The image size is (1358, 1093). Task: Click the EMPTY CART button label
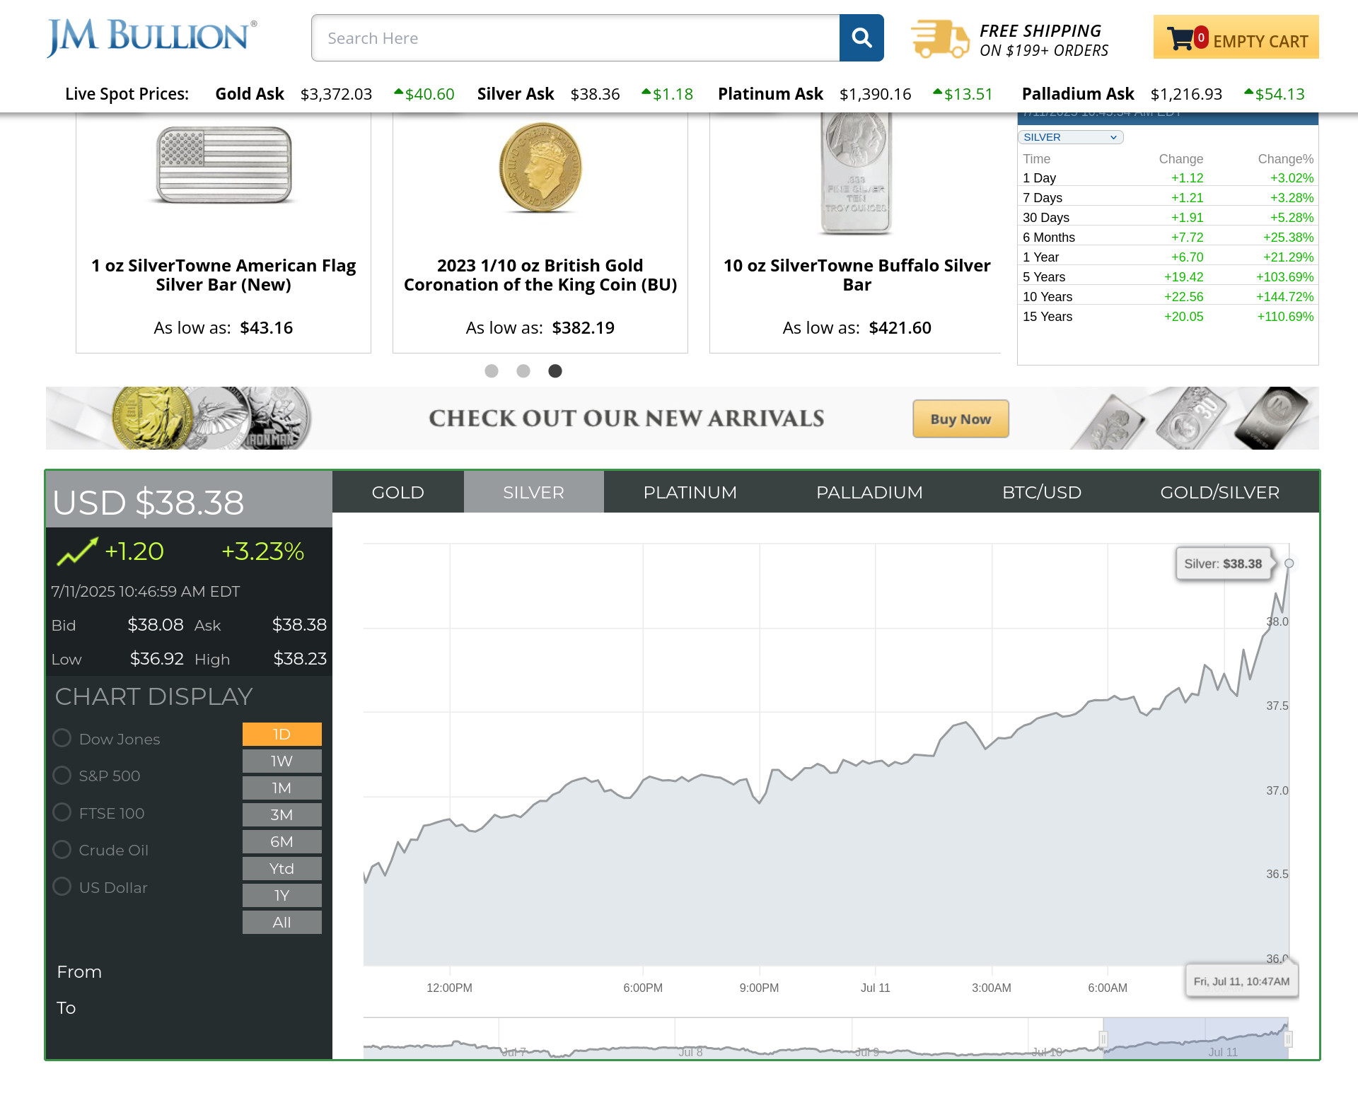(1260, 42)
